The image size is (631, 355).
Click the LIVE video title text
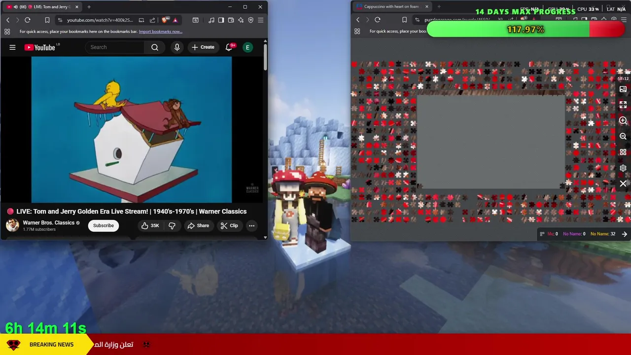(132, 212)
